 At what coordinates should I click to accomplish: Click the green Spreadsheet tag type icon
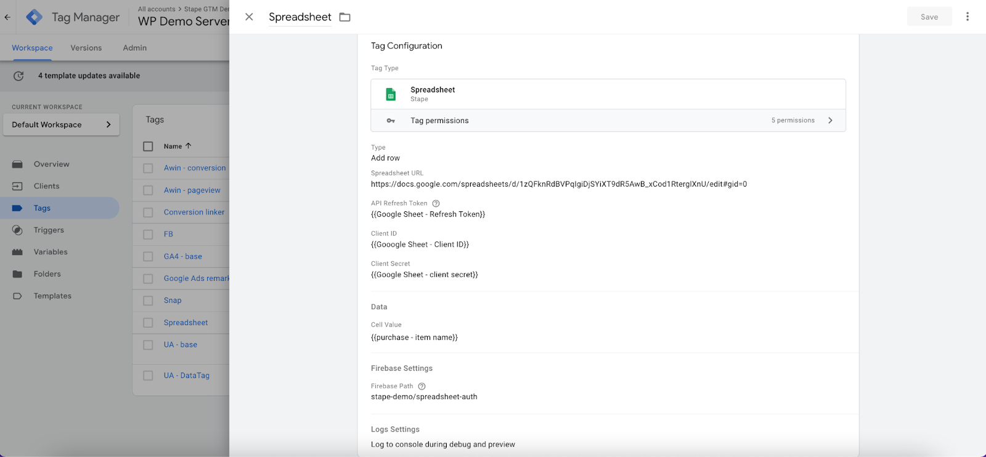(391, 94)
